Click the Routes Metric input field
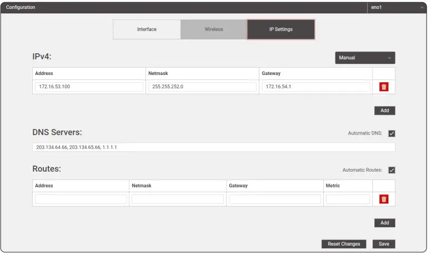Viewport: 431px width, 255px height. (348, 199)
